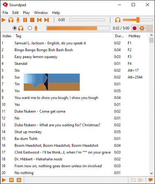Open the Edit menu
The height and width of the screenshot is (184, 155).
coord(16,13)
